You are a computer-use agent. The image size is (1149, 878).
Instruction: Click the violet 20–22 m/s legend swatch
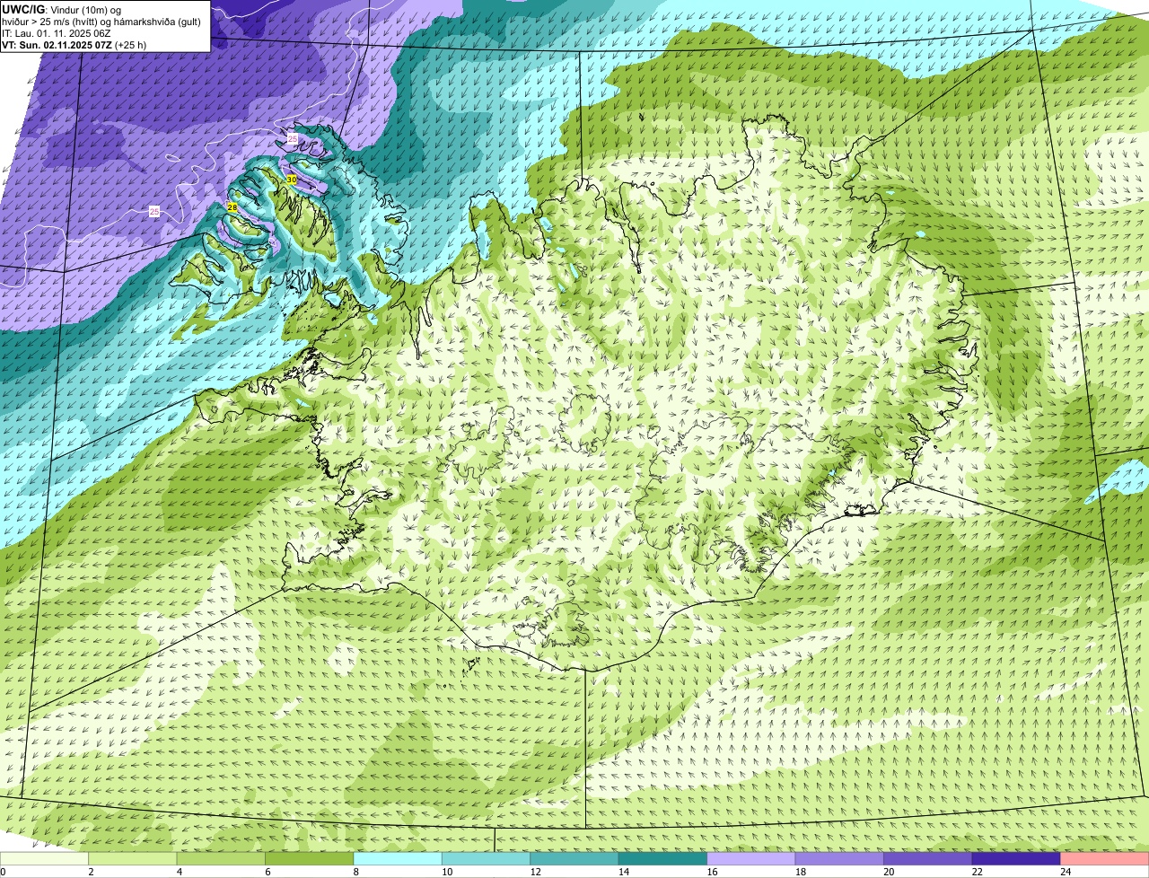(x=928, y=859)
